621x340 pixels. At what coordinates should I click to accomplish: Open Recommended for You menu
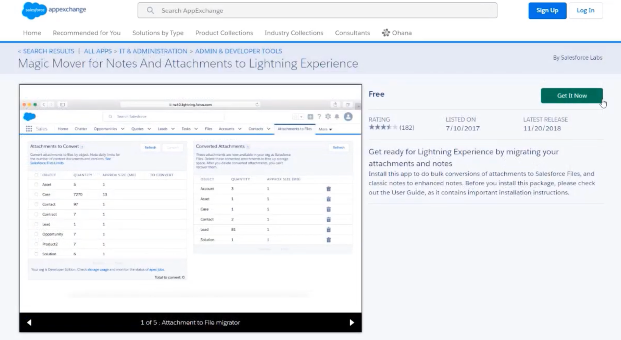pyautogui.click(x=87, y=33)
